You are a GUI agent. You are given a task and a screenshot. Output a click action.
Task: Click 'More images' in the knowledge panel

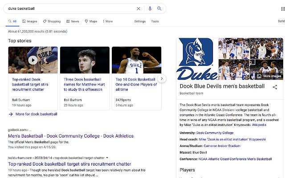269,76
